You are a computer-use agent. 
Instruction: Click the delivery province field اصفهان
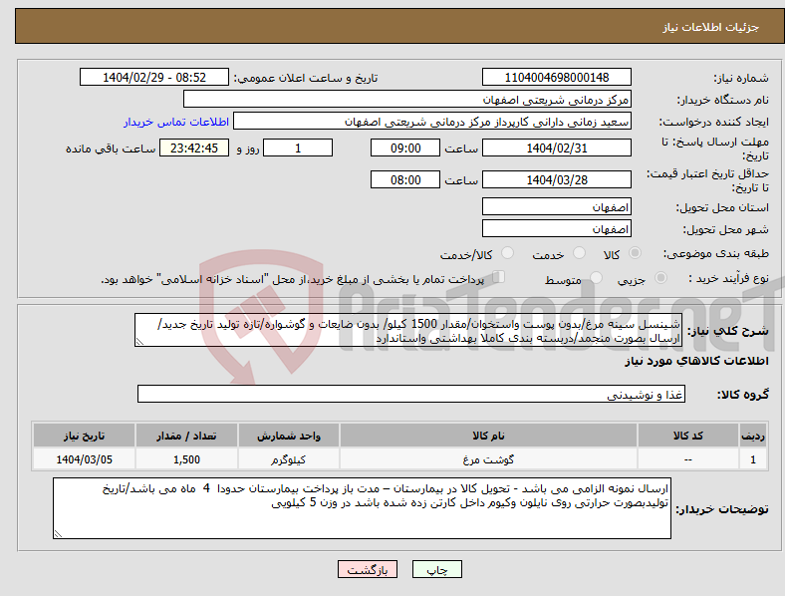(556, 206)
